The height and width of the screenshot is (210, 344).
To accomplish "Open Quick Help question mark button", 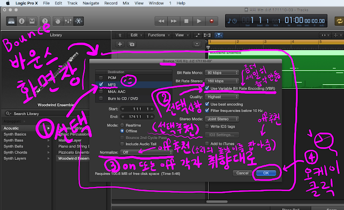I will pos(45,21).
